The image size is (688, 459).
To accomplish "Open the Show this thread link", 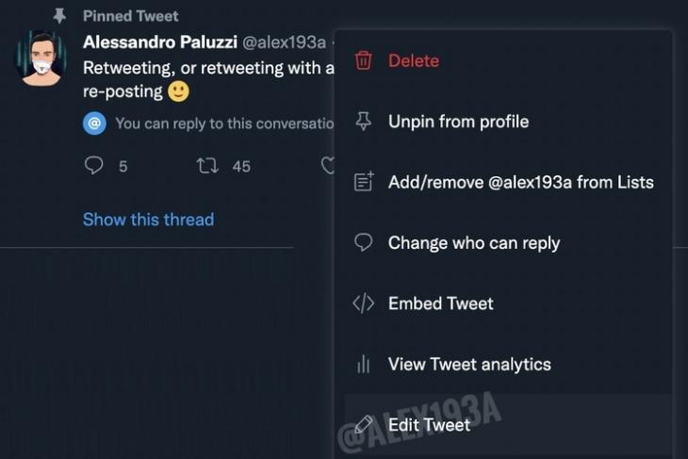I will pyautogui.click(x=148, y=220).
